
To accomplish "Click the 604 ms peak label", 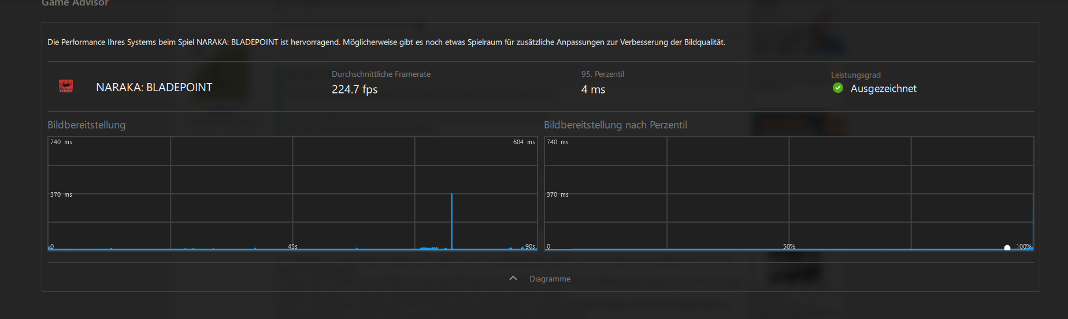I will [x=524, y=142].
